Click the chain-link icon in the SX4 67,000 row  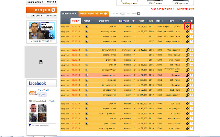188,90
